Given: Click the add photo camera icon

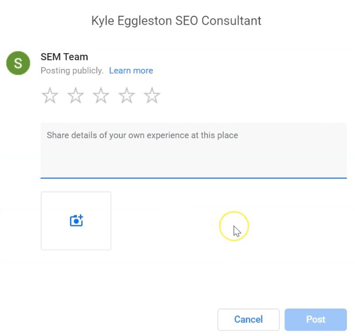Looking at the screenshot, I should point(76,221).
